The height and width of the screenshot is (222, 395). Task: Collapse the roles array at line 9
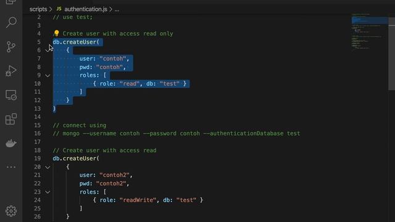(48, 75)
